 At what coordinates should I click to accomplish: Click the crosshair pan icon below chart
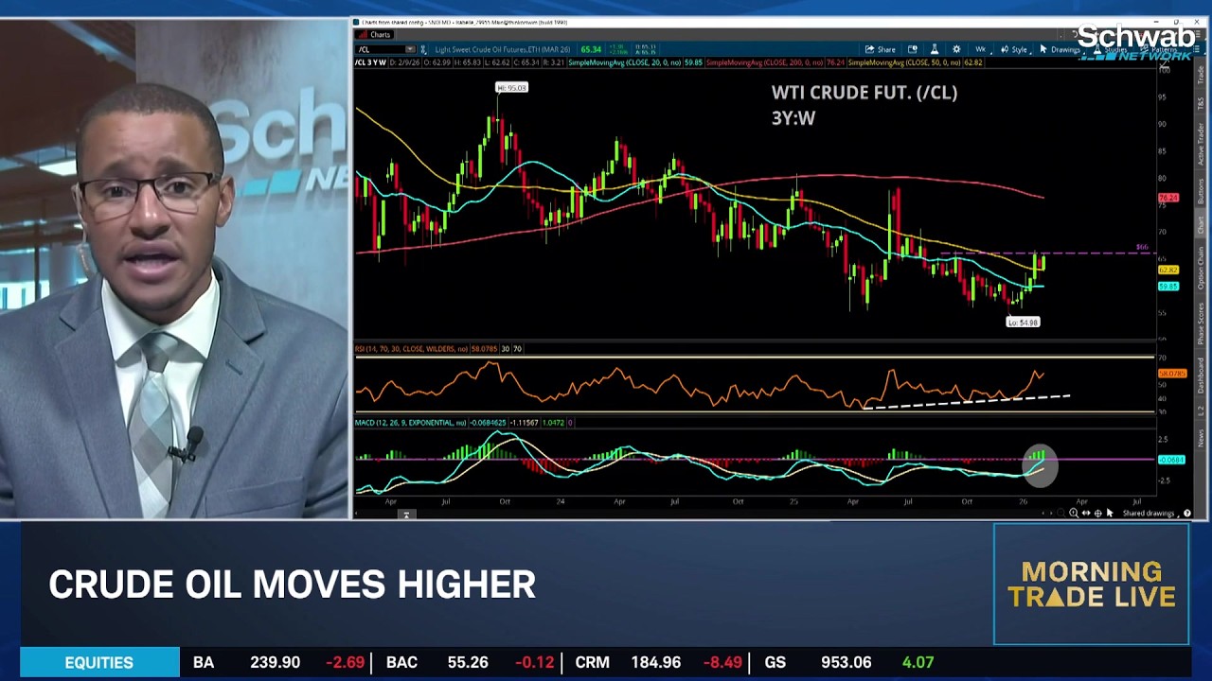pos(1097,513)
